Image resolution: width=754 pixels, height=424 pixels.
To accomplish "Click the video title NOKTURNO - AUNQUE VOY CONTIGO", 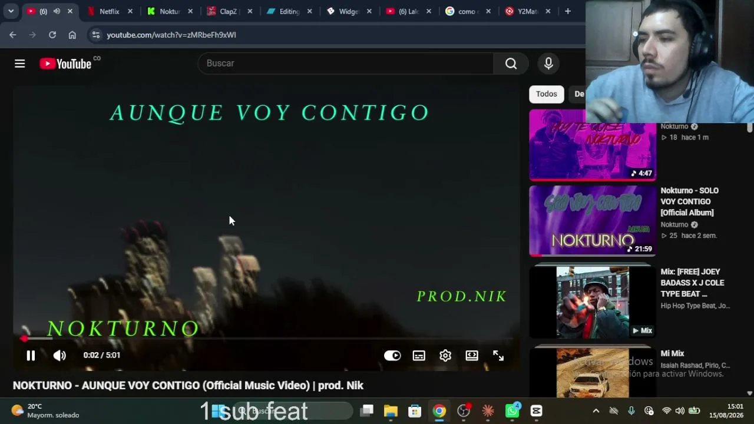I will click(x=188, y=385).
